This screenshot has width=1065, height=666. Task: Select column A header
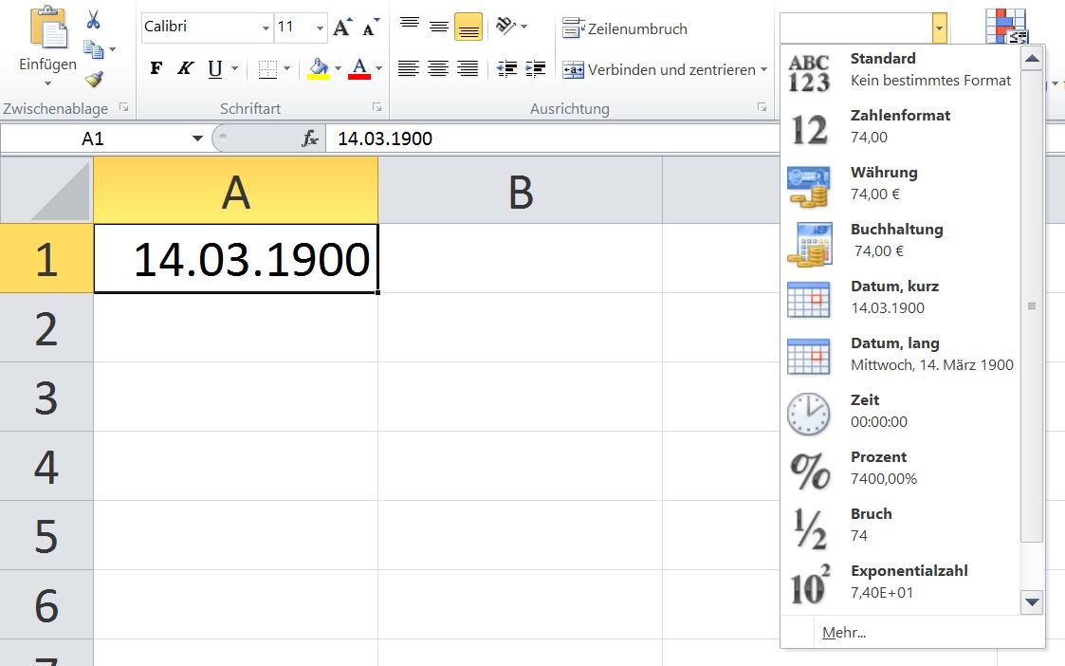[x=236, y=191]
